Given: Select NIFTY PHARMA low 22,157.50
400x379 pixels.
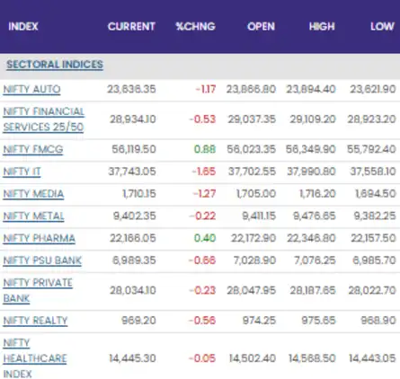Looking at the screenshot, I should click(x=373, y=238).
